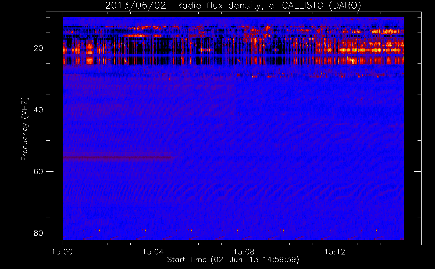The image size is (435, 269).
Task: Click the 'Start Time (02-Jun-13 14:59:39)' label
Action: pyautogui.click(x=233, y=260)
